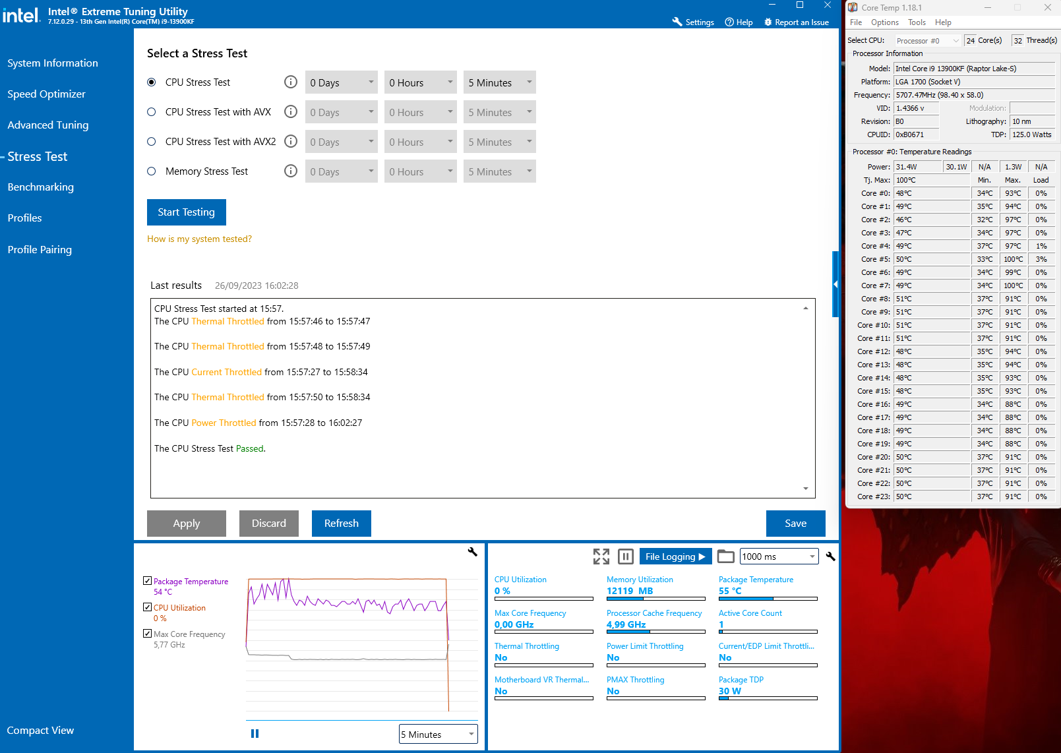Open Profiles section

click(24, 218)
